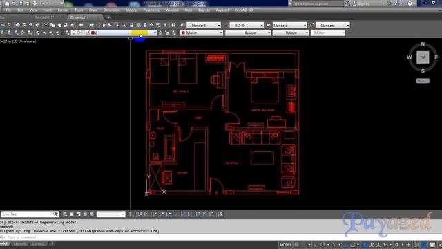
Task: Toggle polar tracking in status bar
Action: coord(323,245)
